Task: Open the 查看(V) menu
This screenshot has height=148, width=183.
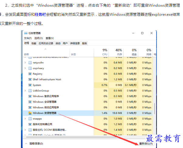Action: (x=50, y=38)
